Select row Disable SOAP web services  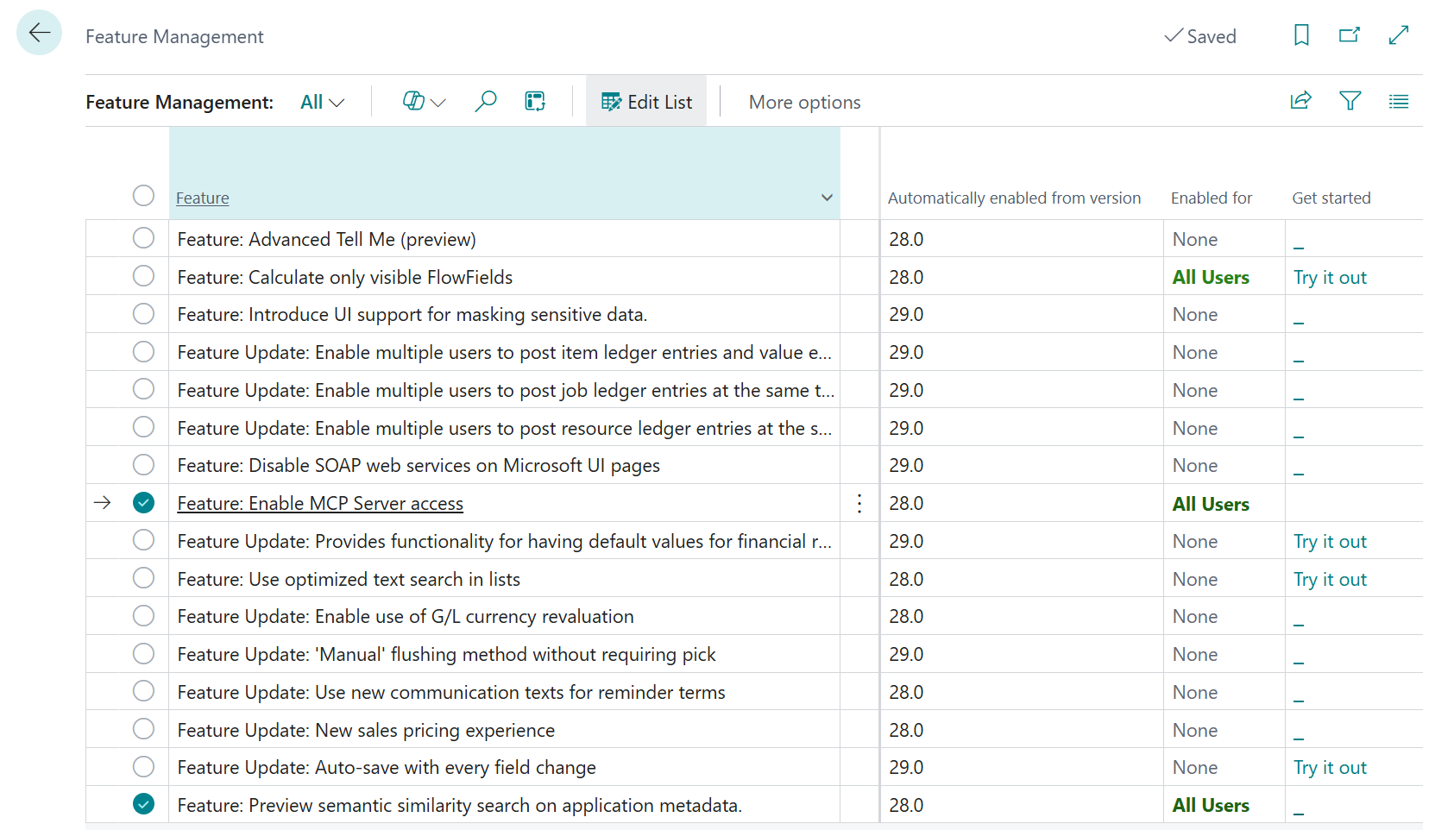(143, 464)
